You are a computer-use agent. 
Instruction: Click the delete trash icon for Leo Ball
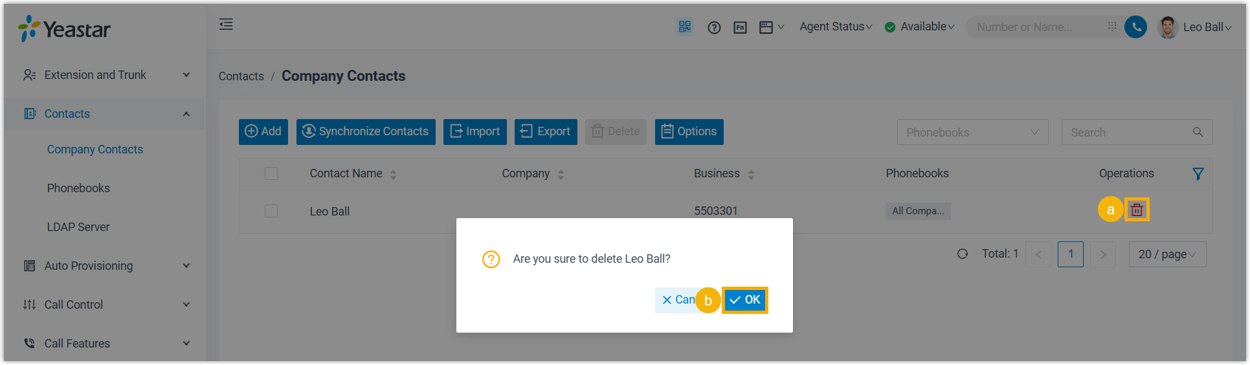1137,210
